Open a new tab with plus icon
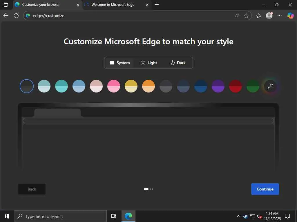This screenshot has width=297, height=222. pos(157,5)
